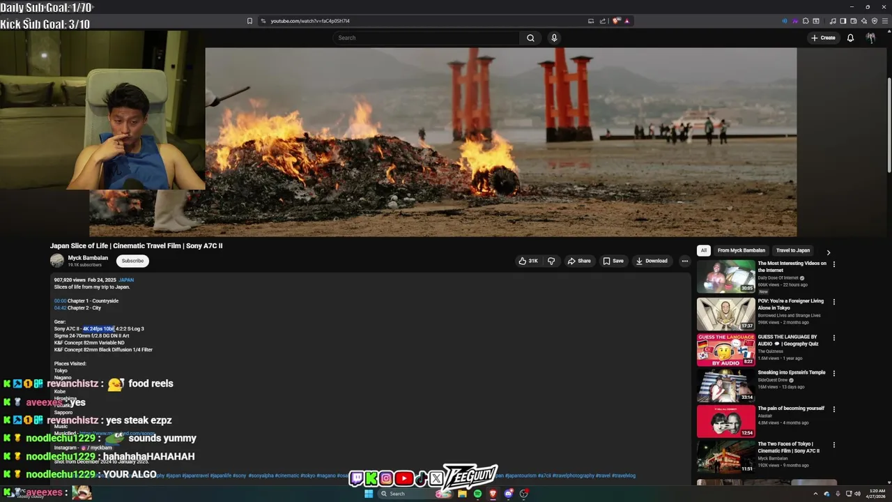Open options for Two Faces of Tokyo
Screen dimensions: 892x502
coord(834,445)
